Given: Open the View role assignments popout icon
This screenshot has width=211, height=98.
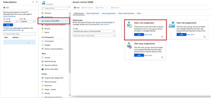Looking at the screenshot, I should (x=204, y=37).
